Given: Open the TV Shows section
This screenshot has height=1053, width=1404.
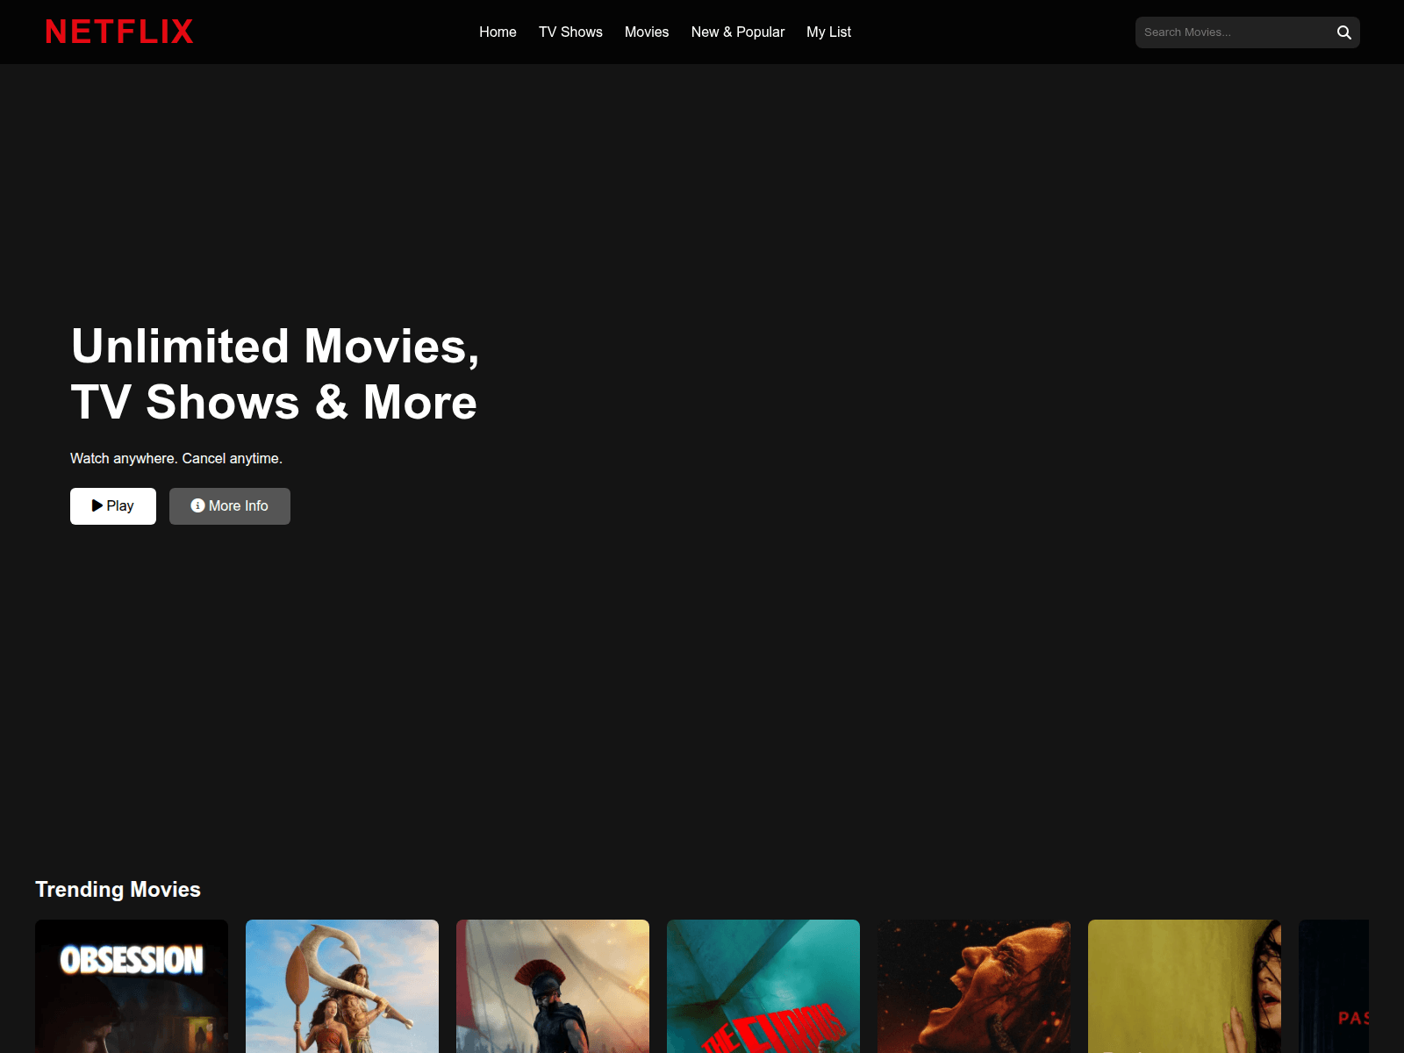Looking at the screenshot, I should (570, 32).
